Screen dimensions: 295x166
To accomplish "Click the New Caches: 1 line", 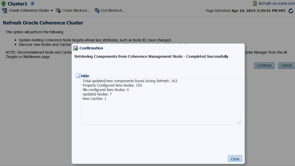I will [94, 99].
